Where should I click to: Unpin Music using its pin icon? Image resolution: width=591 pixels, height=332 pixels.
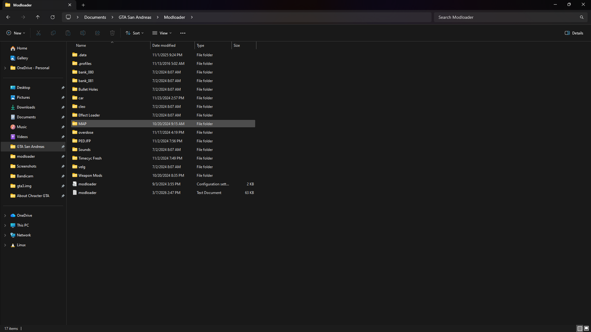(63, 127)
